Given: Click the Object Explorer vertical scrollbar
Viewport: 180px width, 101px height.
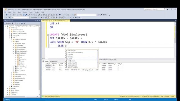Looking at the screenshot, I should click(x=39, y=58).
